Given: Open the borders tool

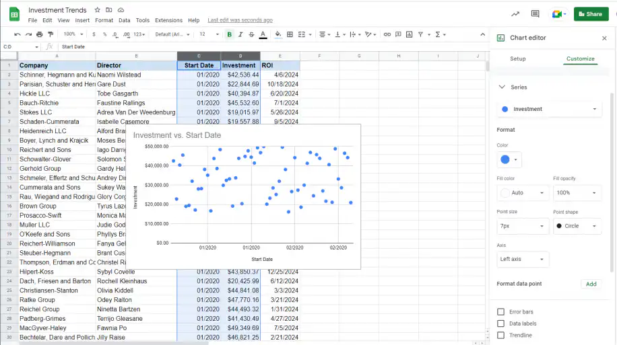Looking at the screenshot, I should point(290,34).
